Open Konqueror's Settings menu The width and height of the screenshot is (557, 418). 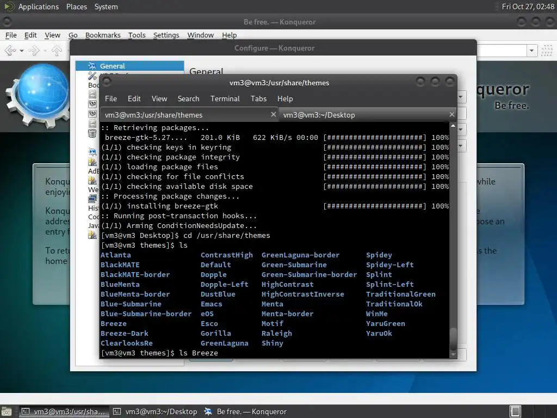click(x=166, y=35)
